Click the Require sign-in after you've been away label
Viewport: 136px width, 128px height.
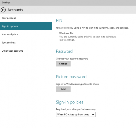tap(76, 110)
